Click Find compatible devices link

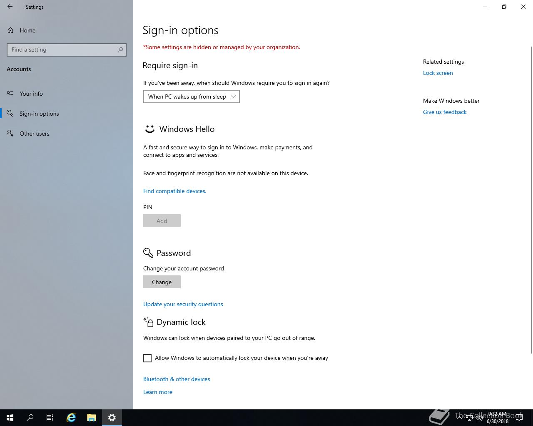click(175, 191)
